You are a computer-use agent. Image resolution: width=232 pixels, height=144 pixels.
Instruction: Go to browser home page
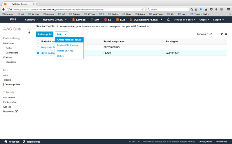coord(206,10)
